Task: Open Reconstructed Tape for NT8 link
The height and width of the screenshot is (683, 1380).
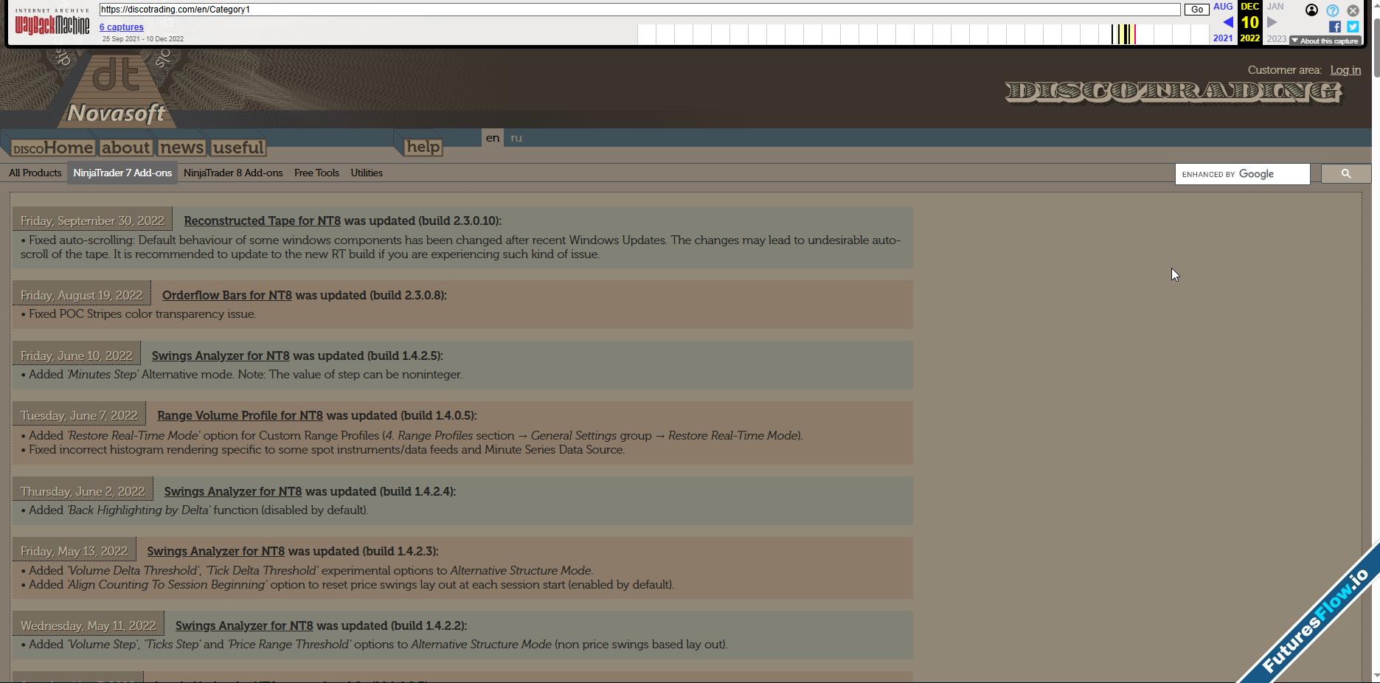Action: pyautogui.click(x=262, y=221)
